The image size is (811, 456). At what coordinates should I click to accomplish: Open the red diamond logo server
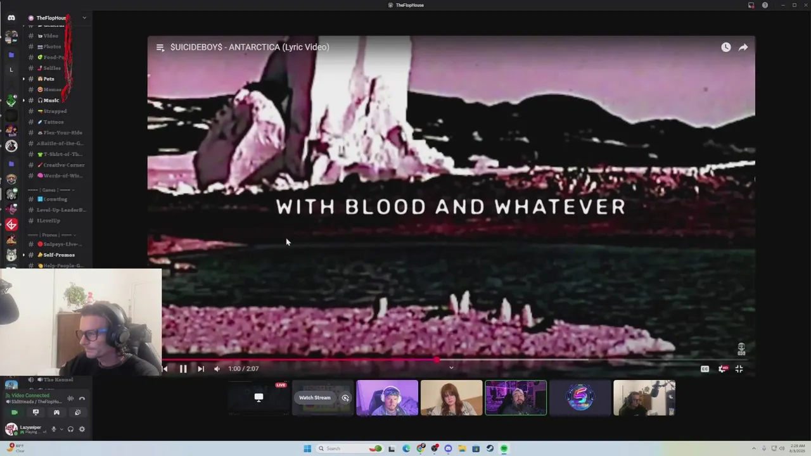(x=11, y=224)
